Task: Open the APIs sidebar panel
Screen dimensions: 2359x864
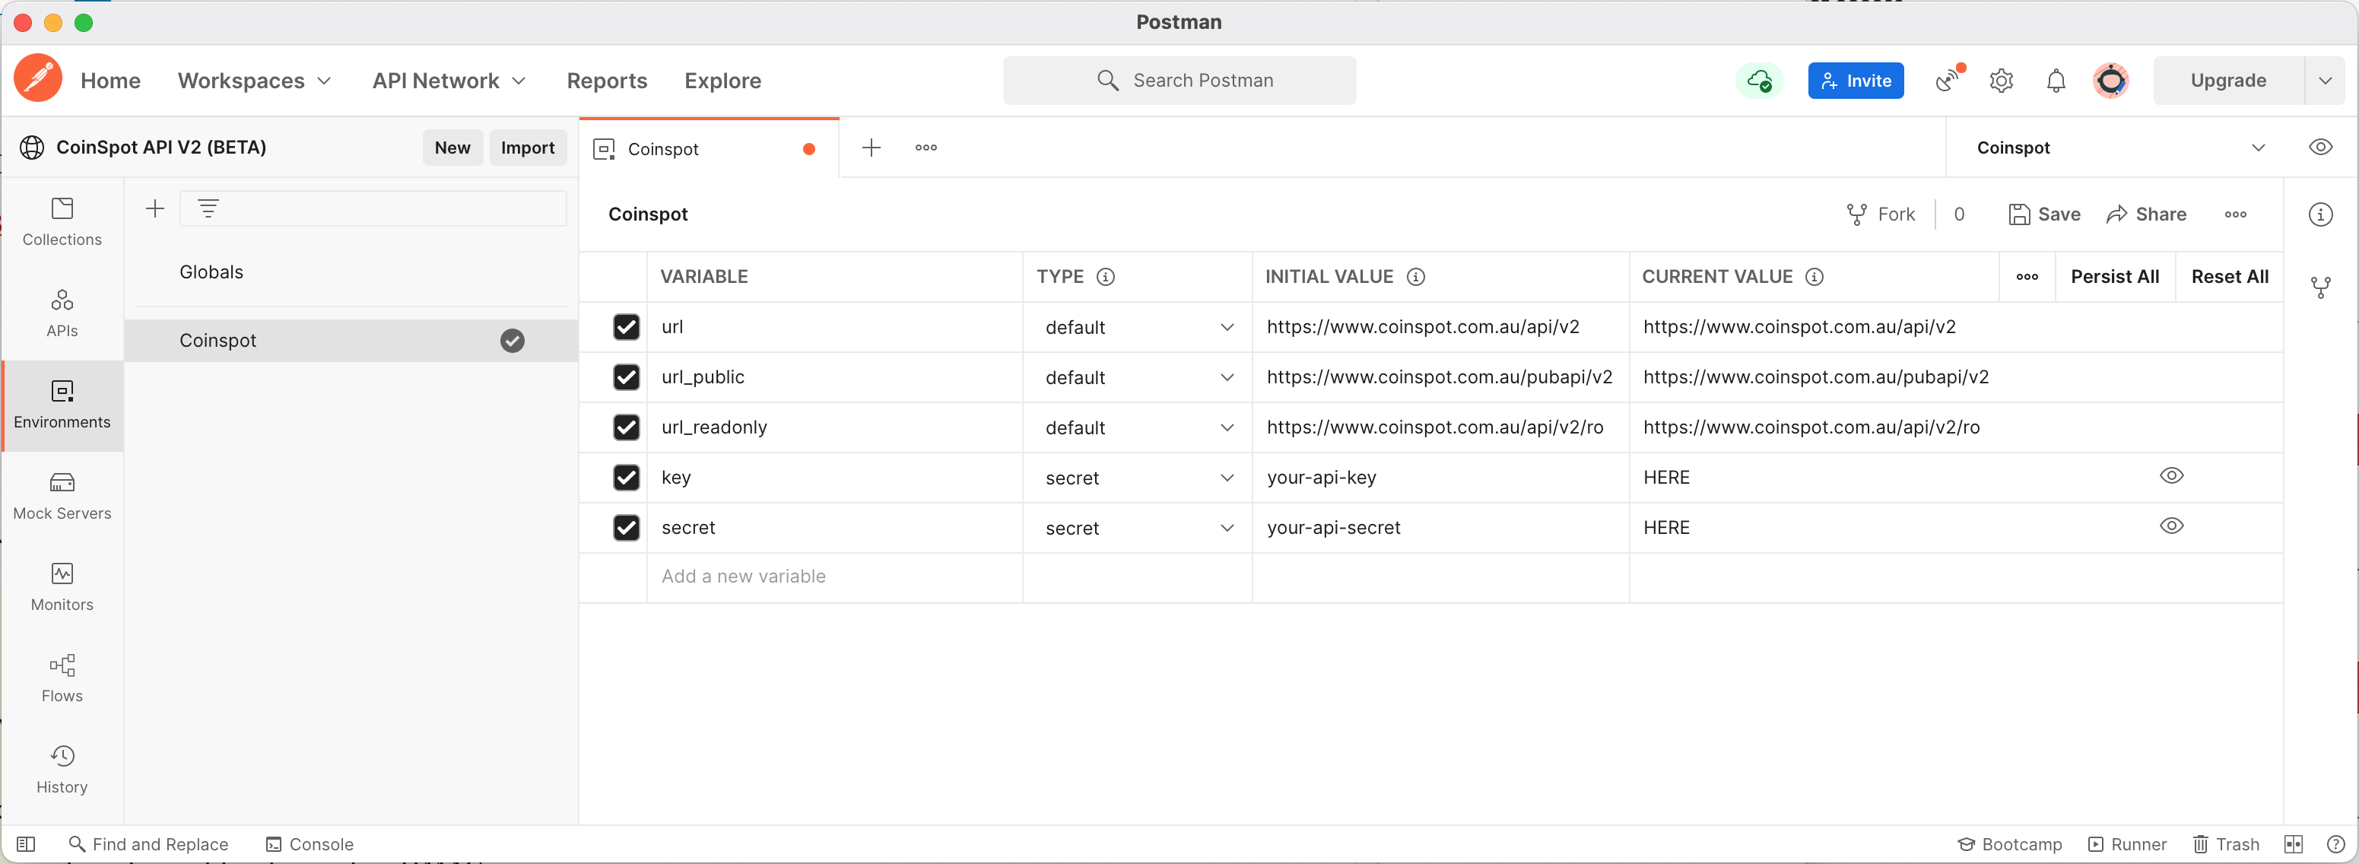Action: coord(62,313)
